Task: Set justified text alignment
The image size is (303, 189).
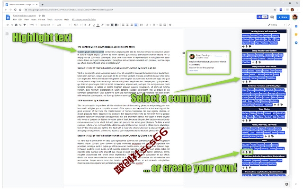Action: point(136,25)
